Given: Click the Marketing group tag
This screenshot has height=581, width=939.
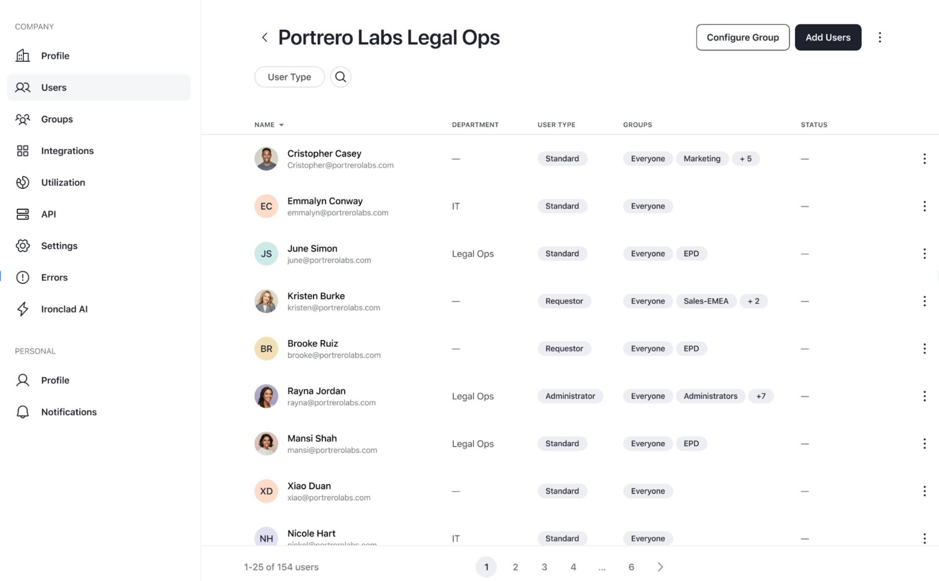Looking at the screenshot, I should (x=702, y=159).
